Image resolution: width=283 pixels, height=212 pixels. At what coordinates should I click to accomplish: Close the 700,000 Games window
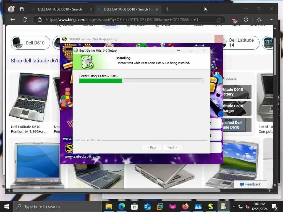click(219, 39)
